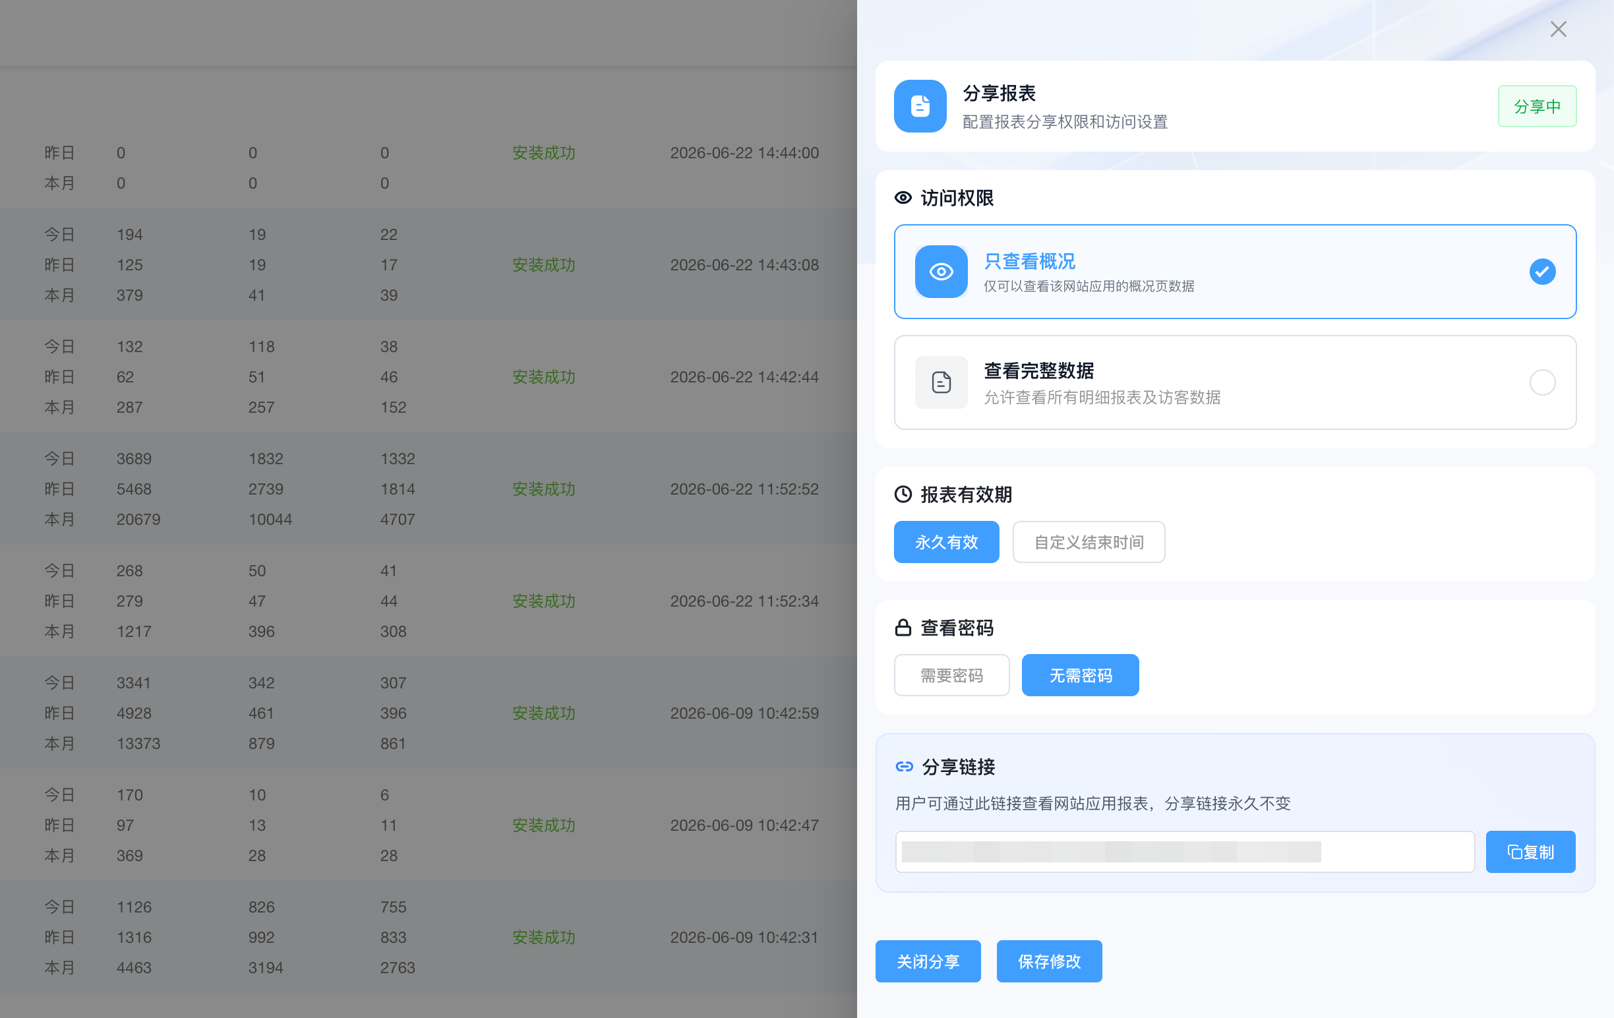Viewport: 1614px width, 1018px height.
Task: Click the value 3689 in the table
Action: coord(134,458)
